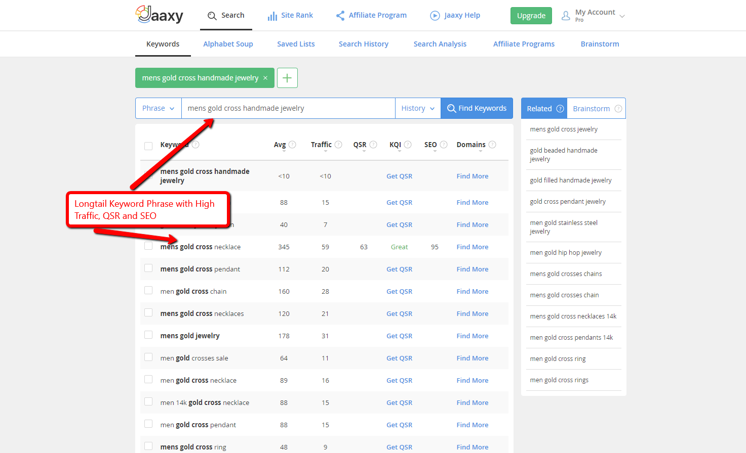
Task: Click the help icon beside Domains column
Action: pyautogui.click(x=492, y=145)
